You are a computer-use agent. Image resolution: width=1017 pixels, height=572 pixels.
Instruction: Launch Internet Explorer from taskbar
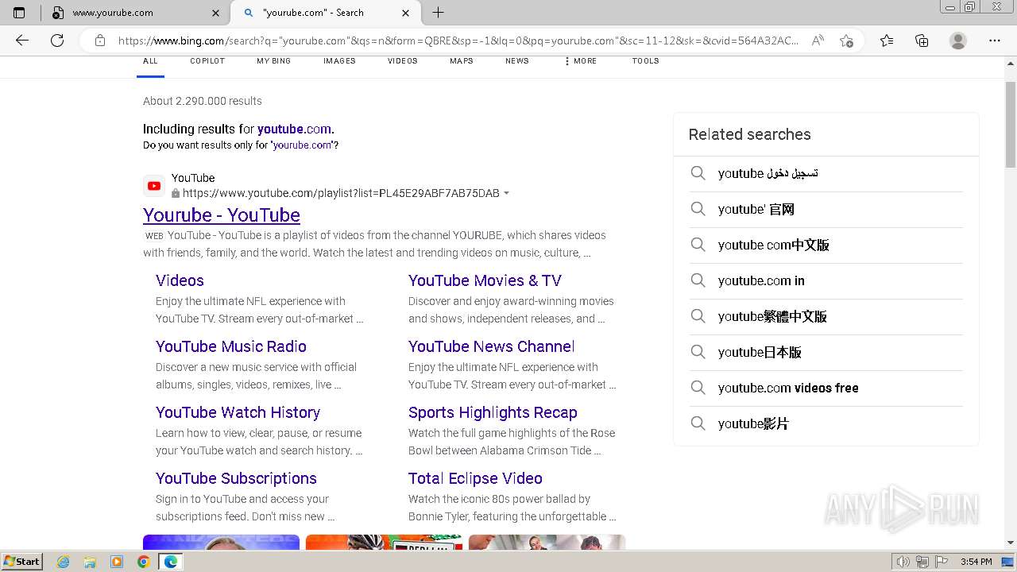tap(64, 562)
